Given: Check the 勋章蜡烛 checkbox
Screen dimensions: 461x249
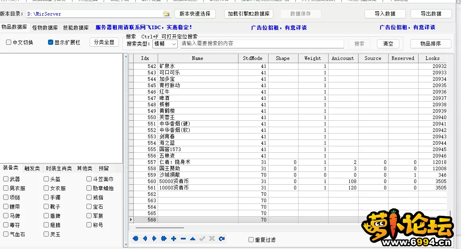Looking at the screenshot, I should click(x=89, y=188).
